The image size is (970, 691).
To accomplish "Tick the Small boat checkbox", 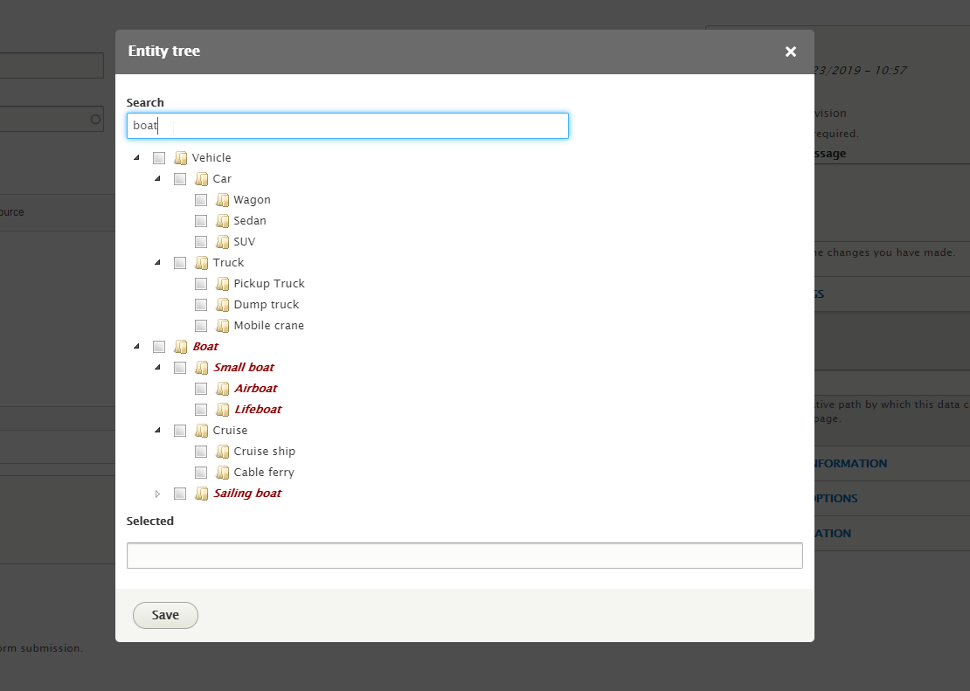I will point(180,368).
